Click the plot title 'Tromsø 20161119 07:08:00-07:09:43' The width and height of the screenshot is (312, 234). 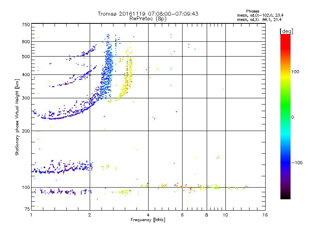click(148, 14)
